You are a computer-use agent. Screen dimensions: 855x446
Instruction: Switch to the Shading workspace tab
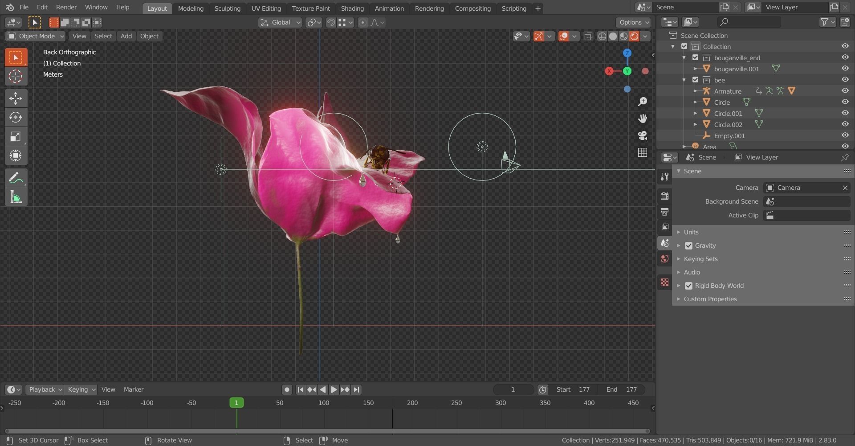pyautogui.click(x=352, y=8)
